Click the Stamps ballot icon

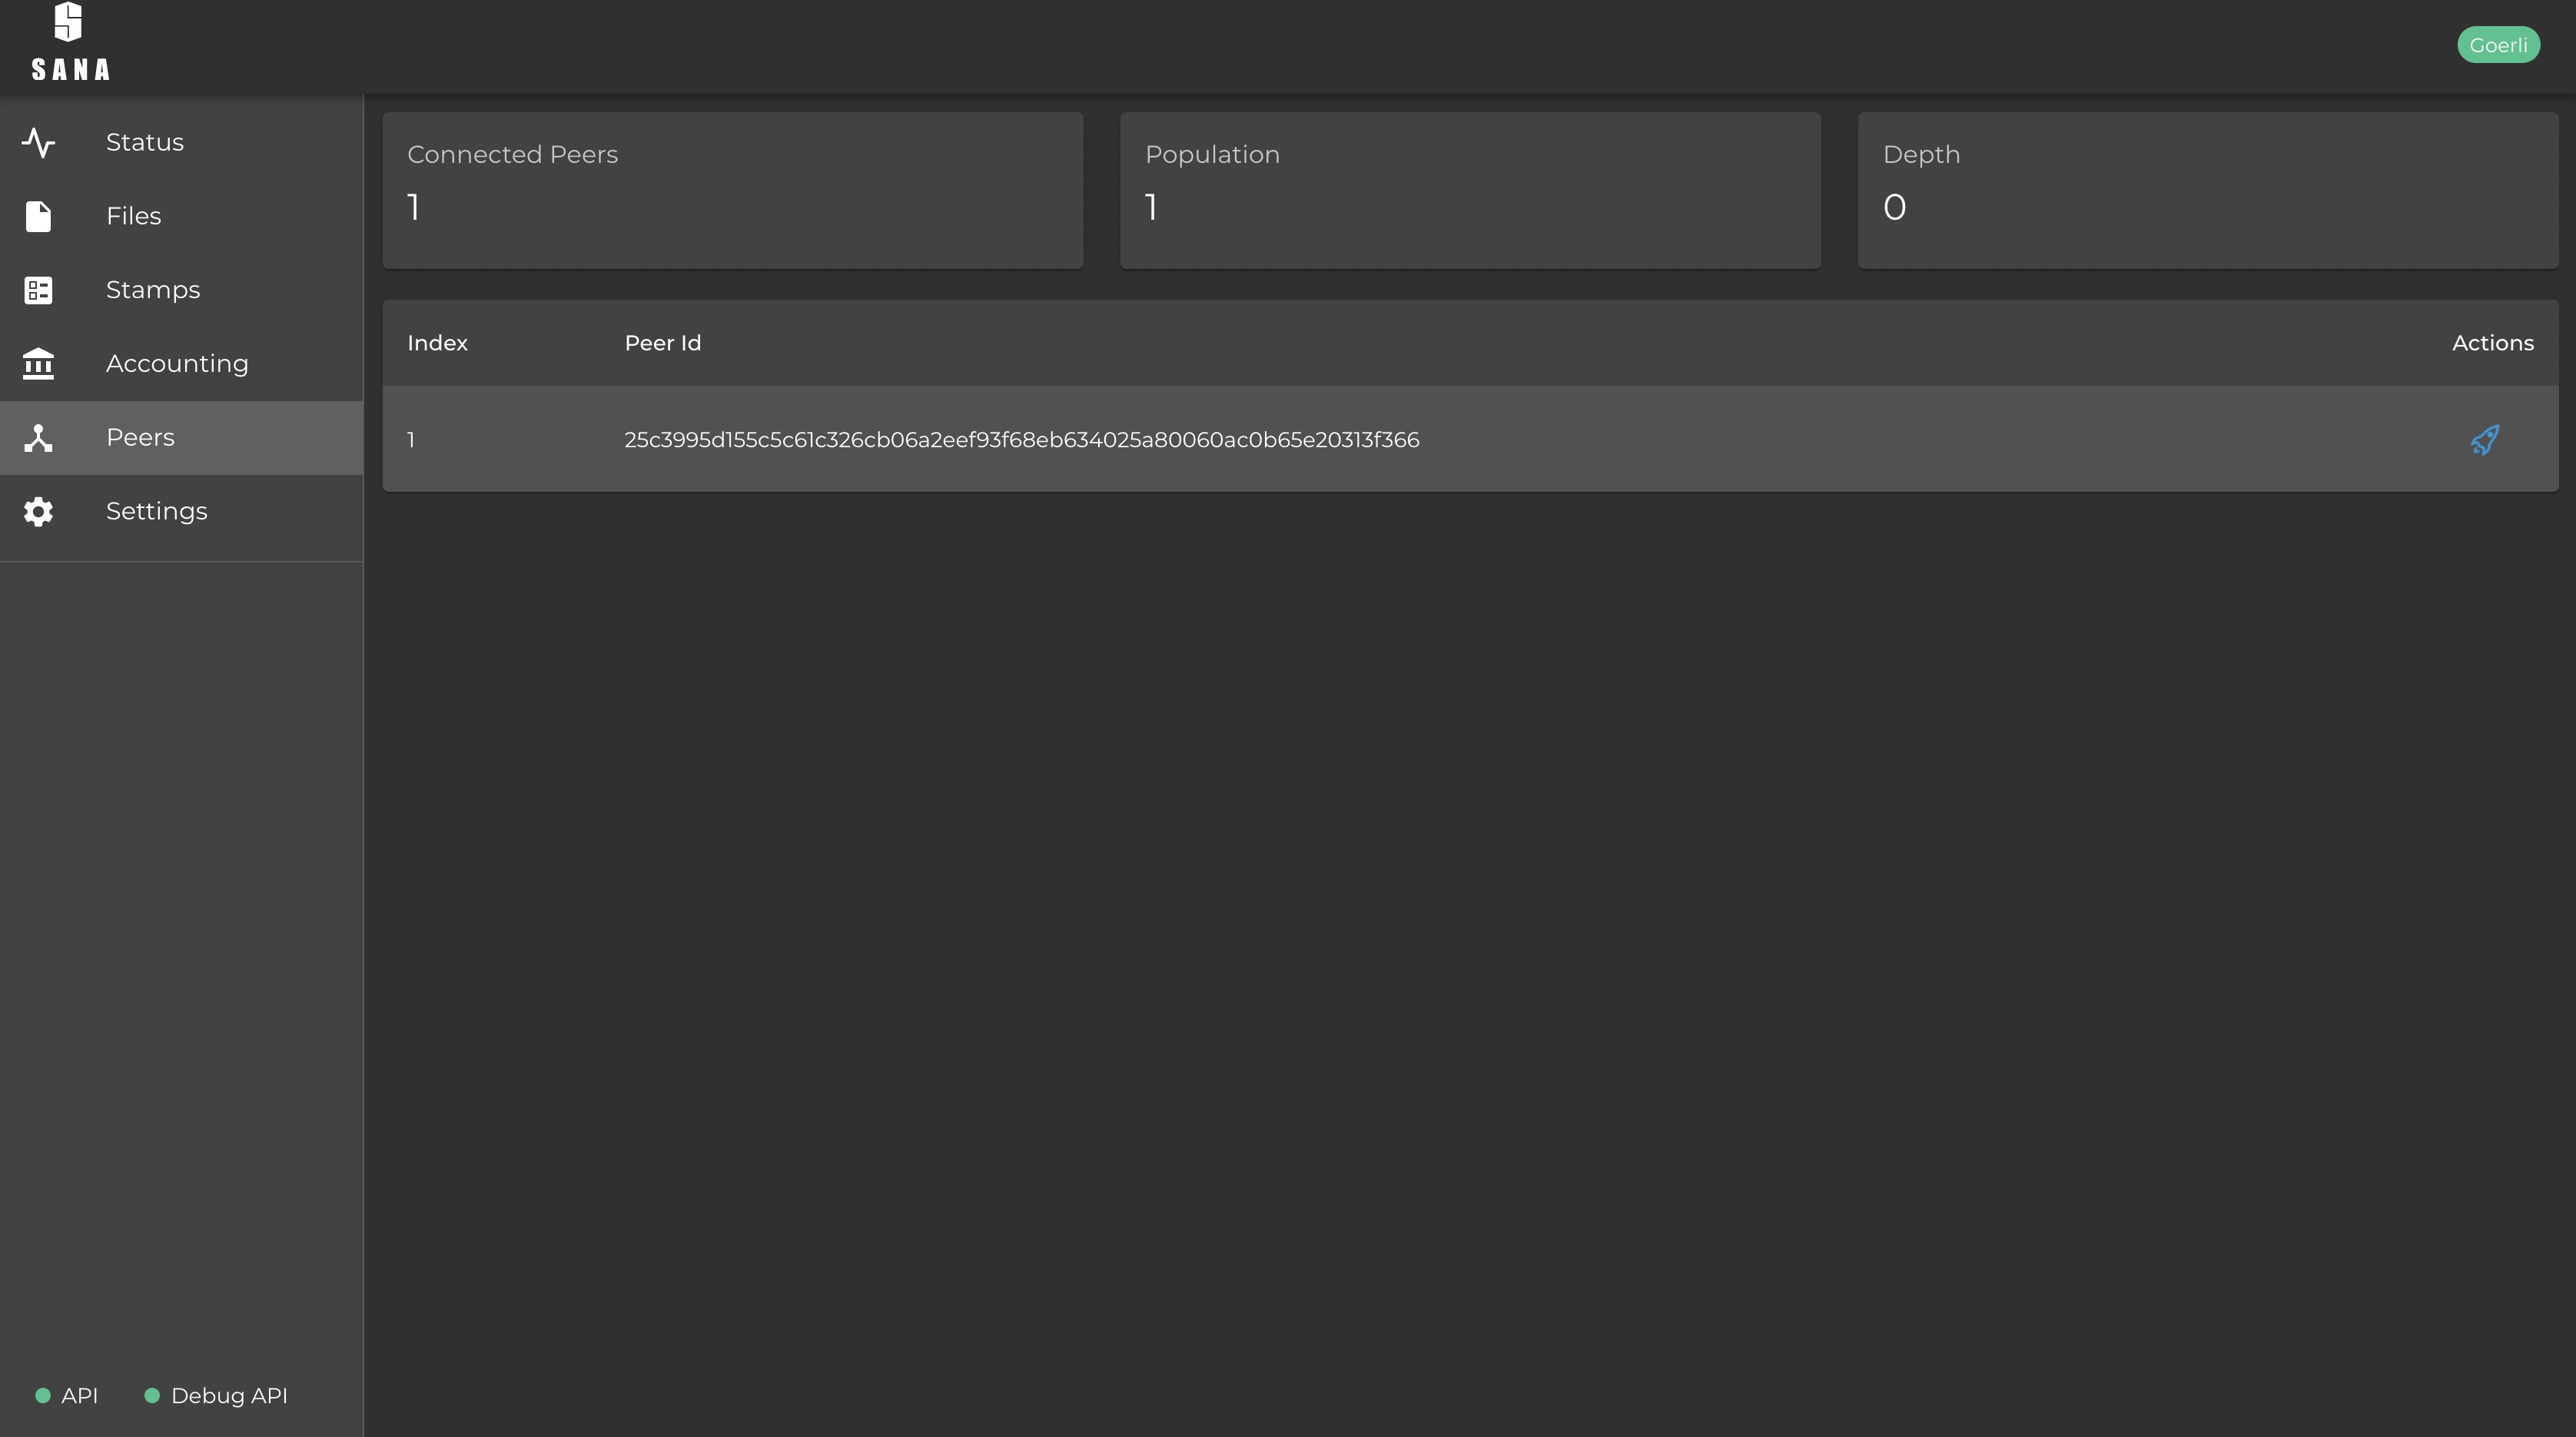pyautogui.click(x=38, y=291)
